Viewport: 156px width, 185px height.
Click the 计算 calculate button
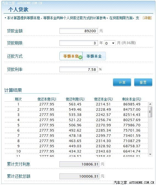122,82
